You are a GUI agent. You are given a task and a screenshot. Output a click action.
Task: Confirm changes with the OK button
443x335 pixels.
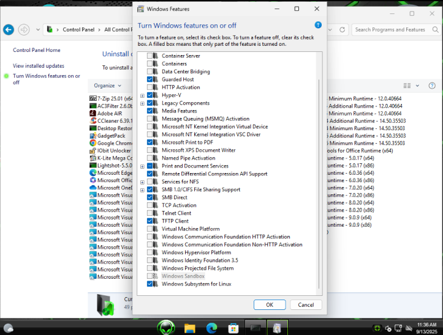click(x=270, y=305)
